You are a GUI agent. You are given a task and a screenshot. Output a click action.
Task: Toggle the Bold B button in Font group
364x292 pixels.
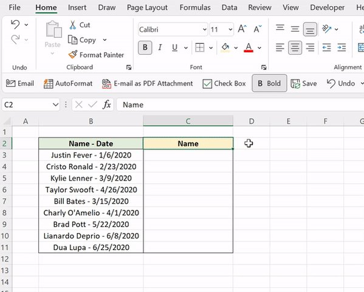145,47
